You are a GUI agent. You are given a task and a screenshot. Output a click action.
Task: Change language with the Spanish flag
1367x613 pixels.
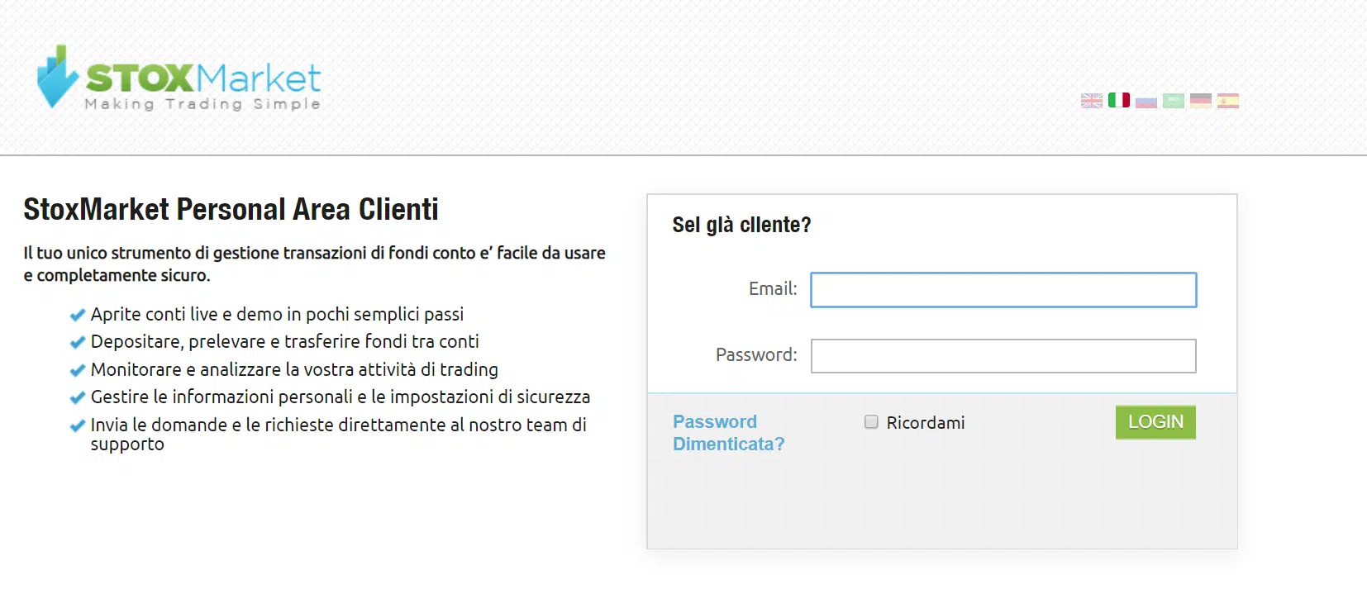(1227, 101)
